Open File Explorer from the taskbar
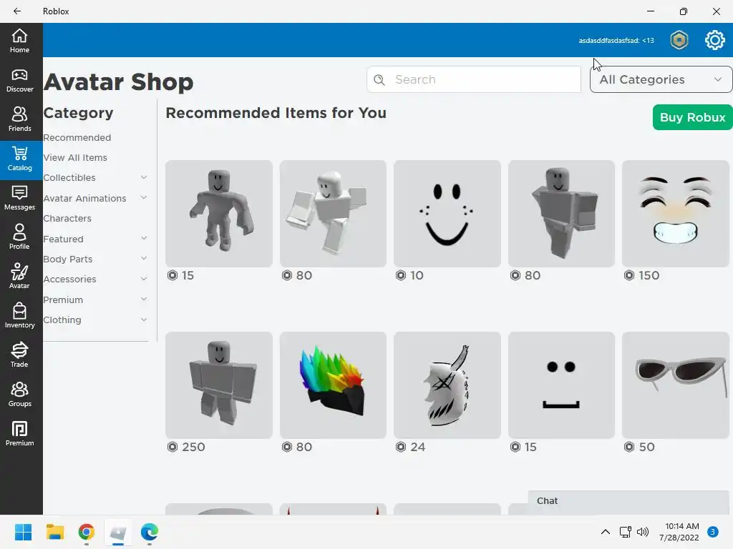 tap(54, 532)
